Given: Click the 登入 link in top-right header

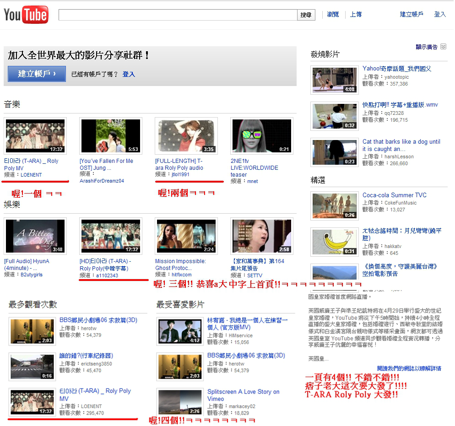Looking at the screenshot, I should 440,15.
